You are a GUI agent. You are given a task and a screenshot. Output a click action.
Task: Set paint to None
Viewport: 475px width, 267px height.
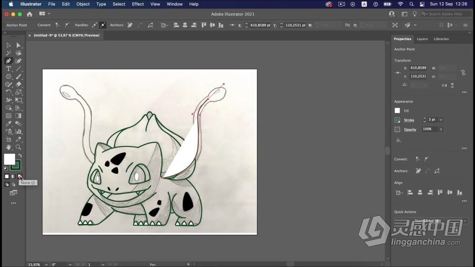pyautogui.click(x=20, y=177)
